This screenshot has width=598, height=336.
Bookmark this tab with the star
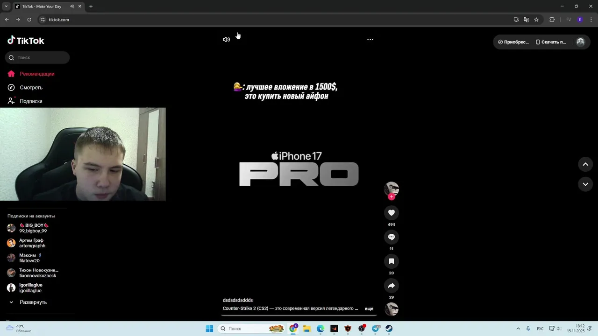536,20
